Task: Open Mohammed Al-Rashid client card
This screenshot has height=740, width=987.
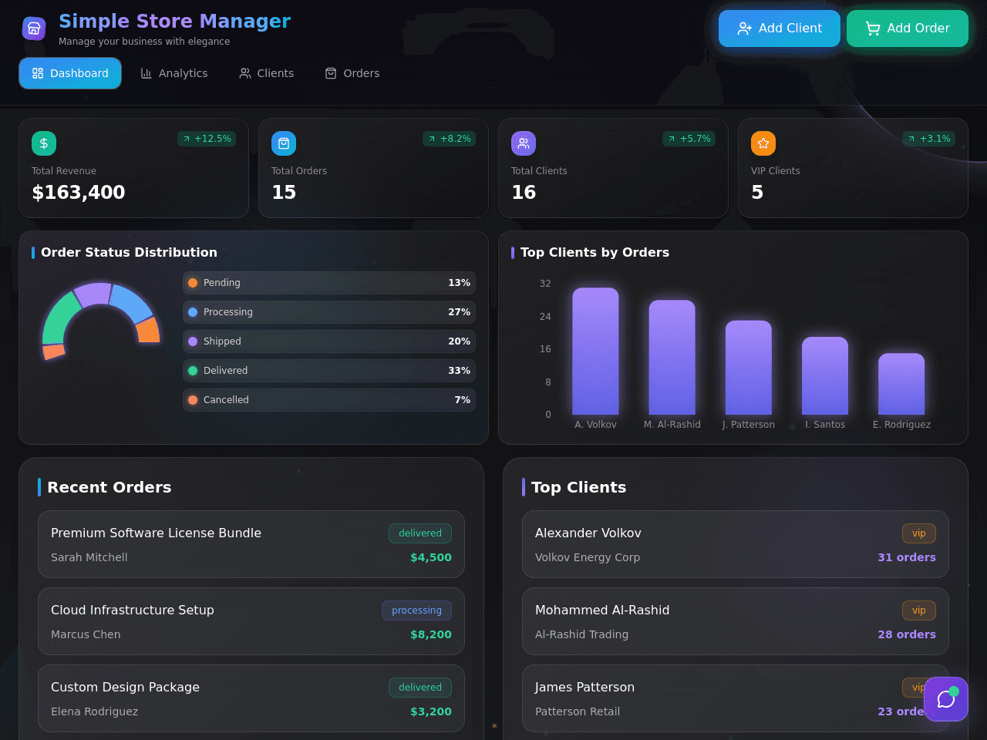Action: (x=736, y=621)
